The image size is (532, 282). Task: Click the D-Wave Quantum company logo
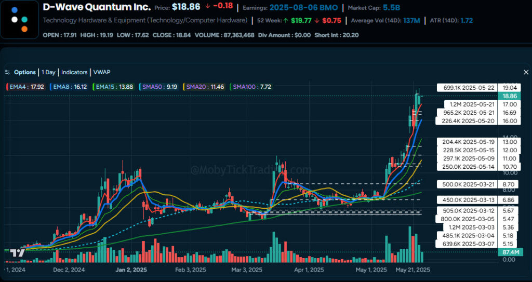click(19, 19)
